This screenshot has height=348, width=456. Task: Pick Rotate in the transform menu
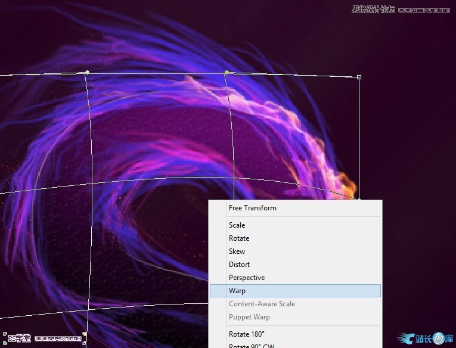coord(239,238)
